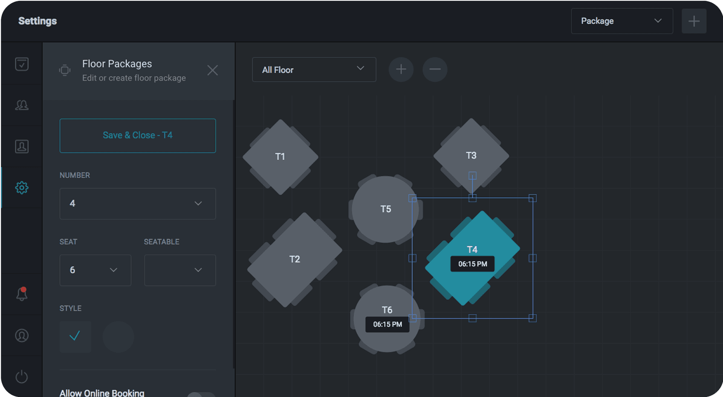The image size is (723, 397).
Task: Open notifications bell icon
Action: pyautogui.click(x=22, y=294)
